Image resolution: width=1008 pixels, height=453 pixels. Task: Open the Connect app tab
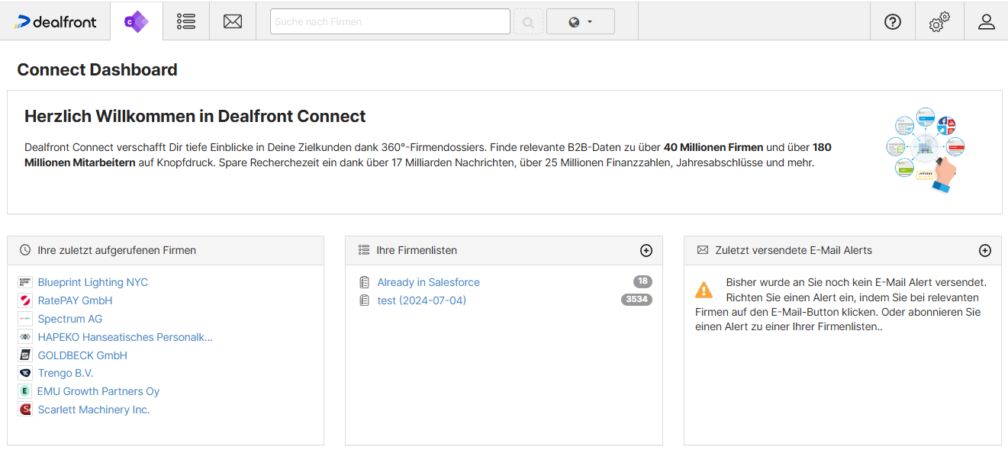click(x=137, y=21)
